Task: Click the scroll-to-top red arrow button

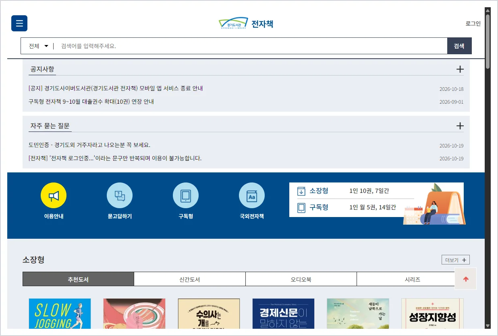Action: tap(466, 279)
